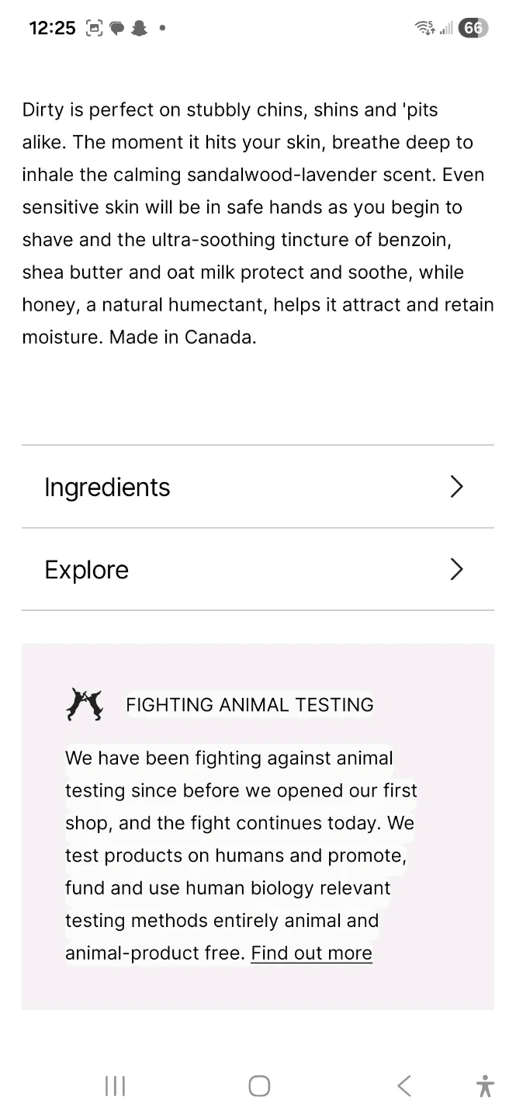Image resolution: width=516 pixels, height=1118 pixels.
Task: Tap the 12:25 clock in the status bar
Action: 52,29
